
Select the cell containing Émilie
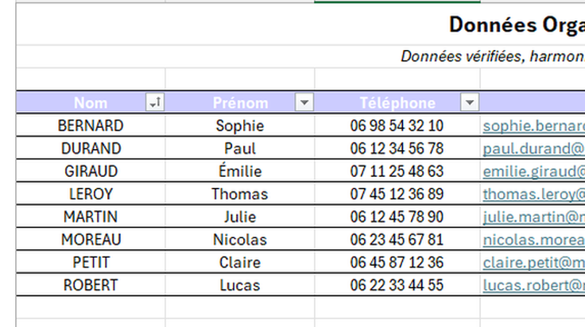pos(240,171)
